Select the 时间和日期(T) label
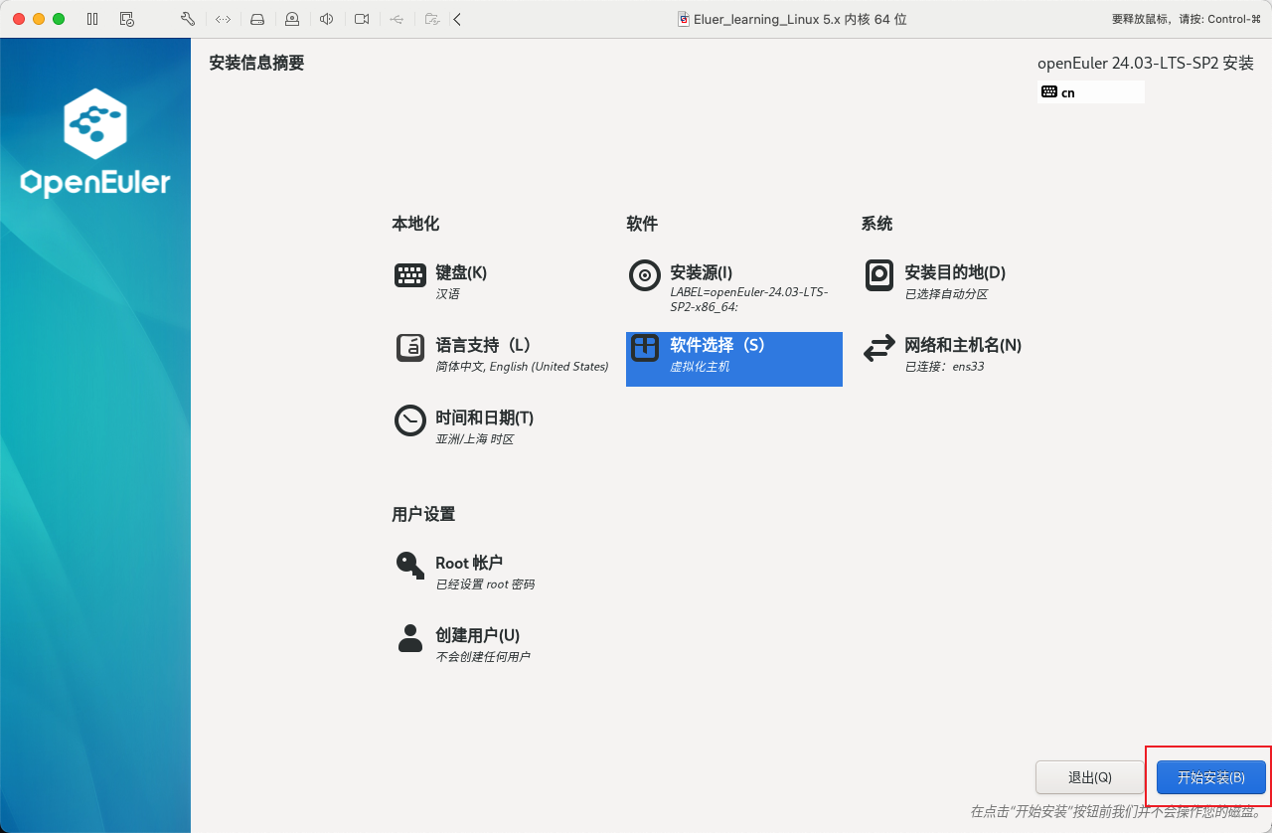This screenshot has width=1272, height=833. point(485,417)
